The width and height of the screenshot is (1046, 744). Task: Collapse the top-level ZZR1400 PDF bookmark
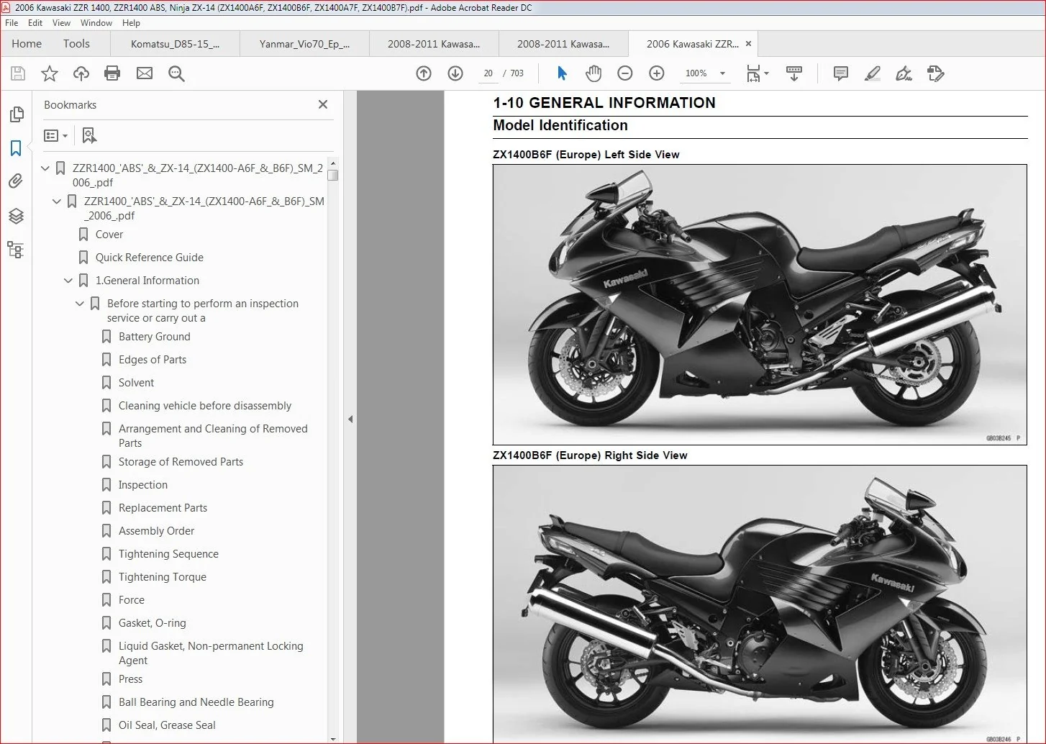(45, 168)
